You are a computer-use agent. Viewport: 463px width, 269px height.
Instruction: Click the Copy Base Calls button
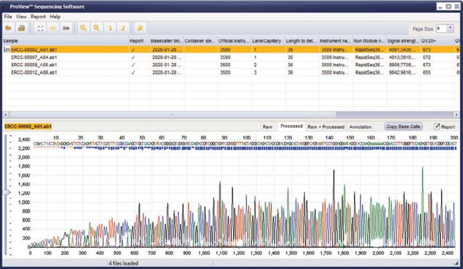[403, 126]
